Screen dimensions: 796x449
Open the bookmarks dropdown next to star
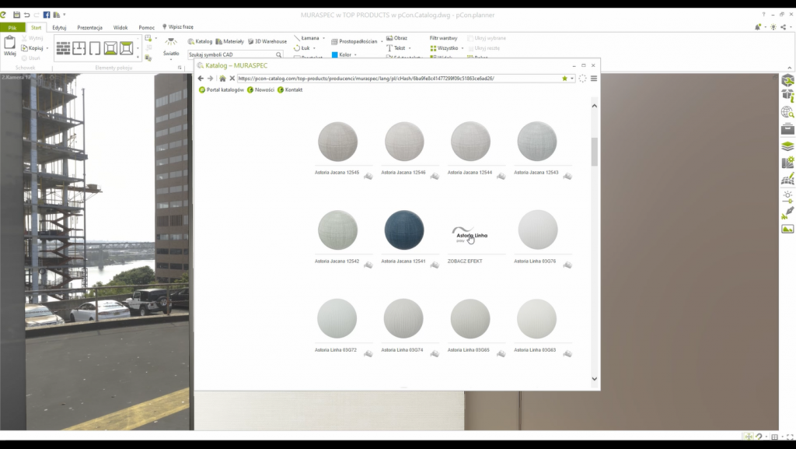(x=571, y=79)
